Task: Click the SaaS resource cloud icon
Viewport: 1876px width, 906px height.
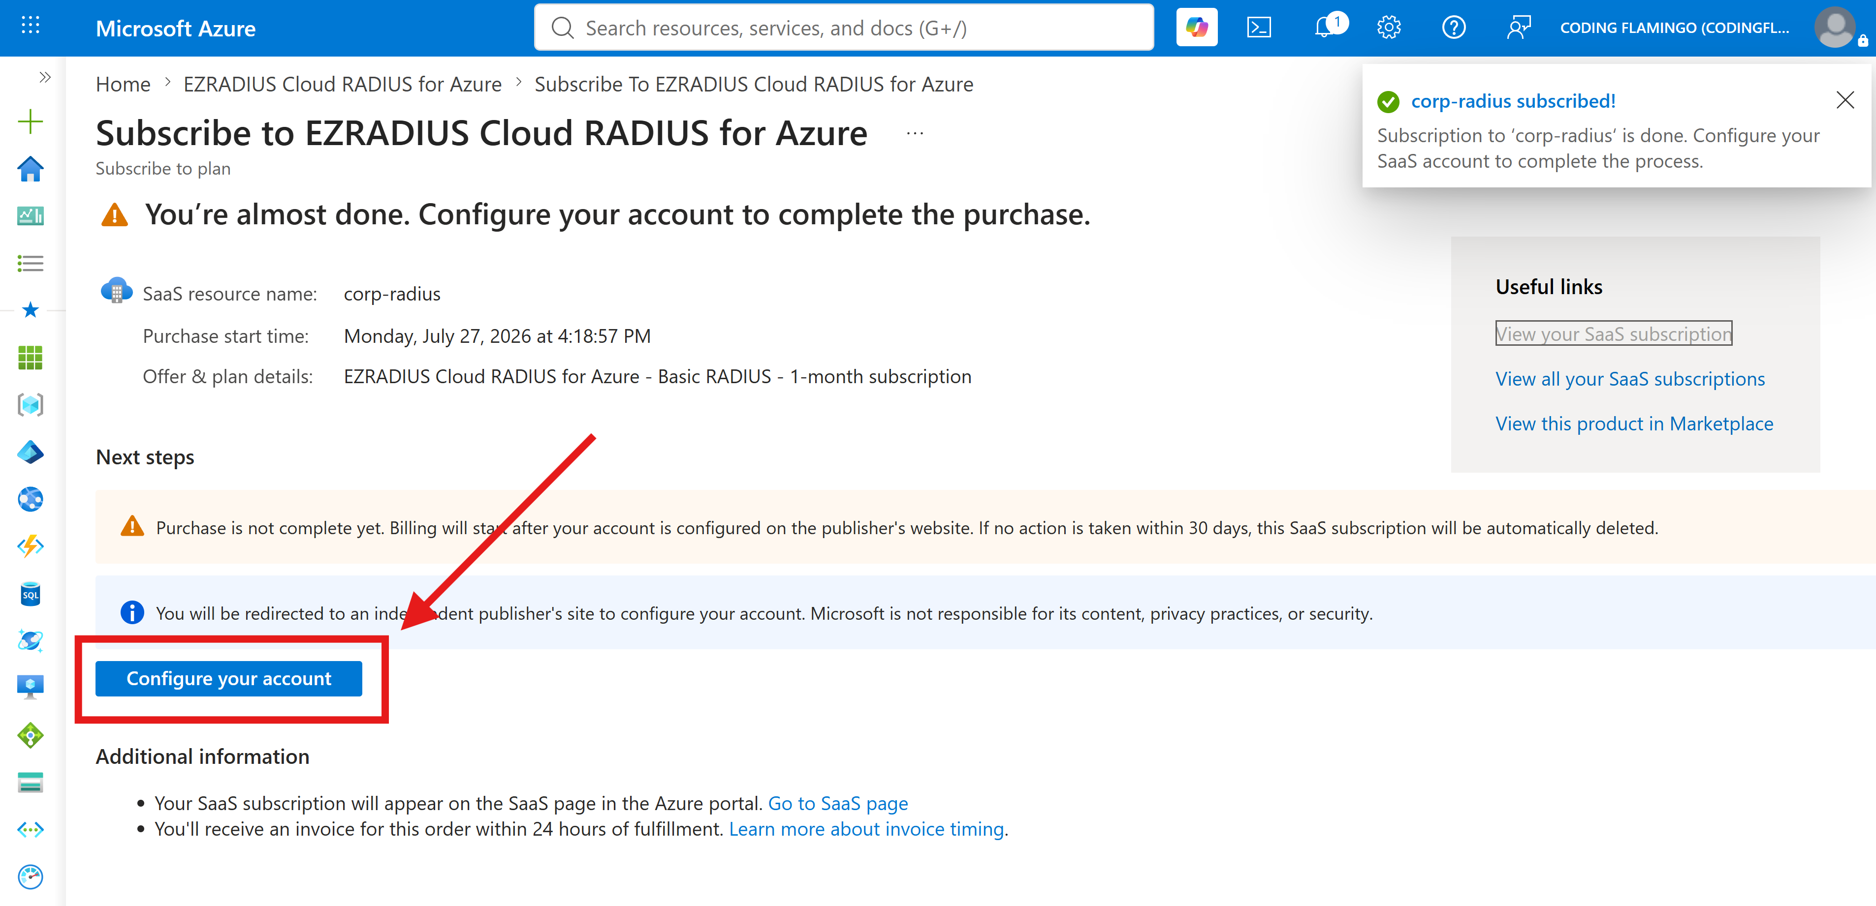Action: pos(117,290)
